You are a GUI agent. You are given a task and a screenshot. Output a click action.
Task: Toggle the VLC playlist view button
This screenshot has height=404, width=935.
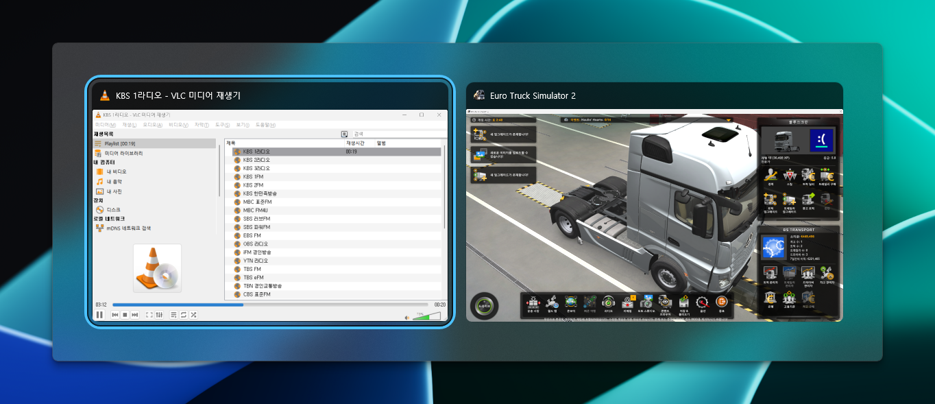(174, 315)
